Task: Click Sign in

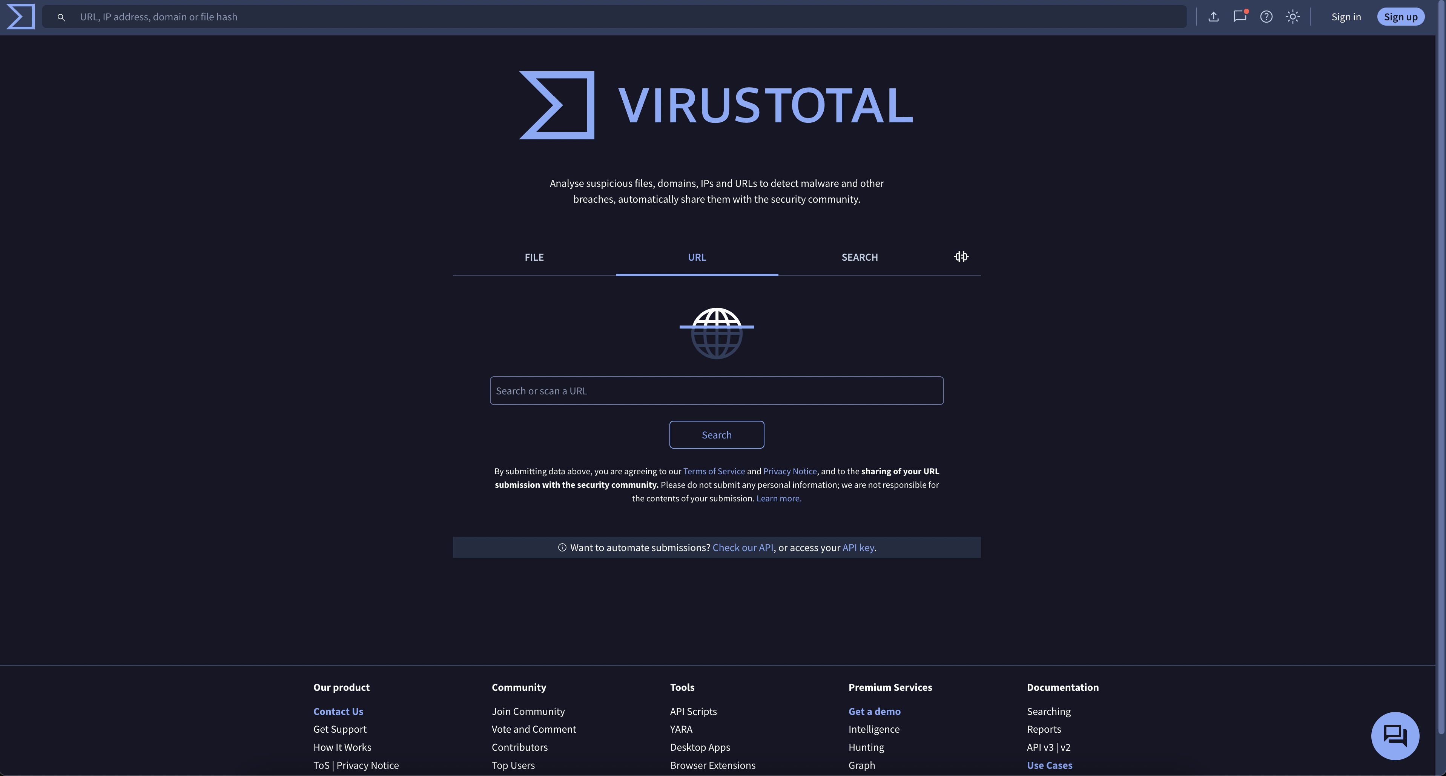Action: click(1346, 17)
